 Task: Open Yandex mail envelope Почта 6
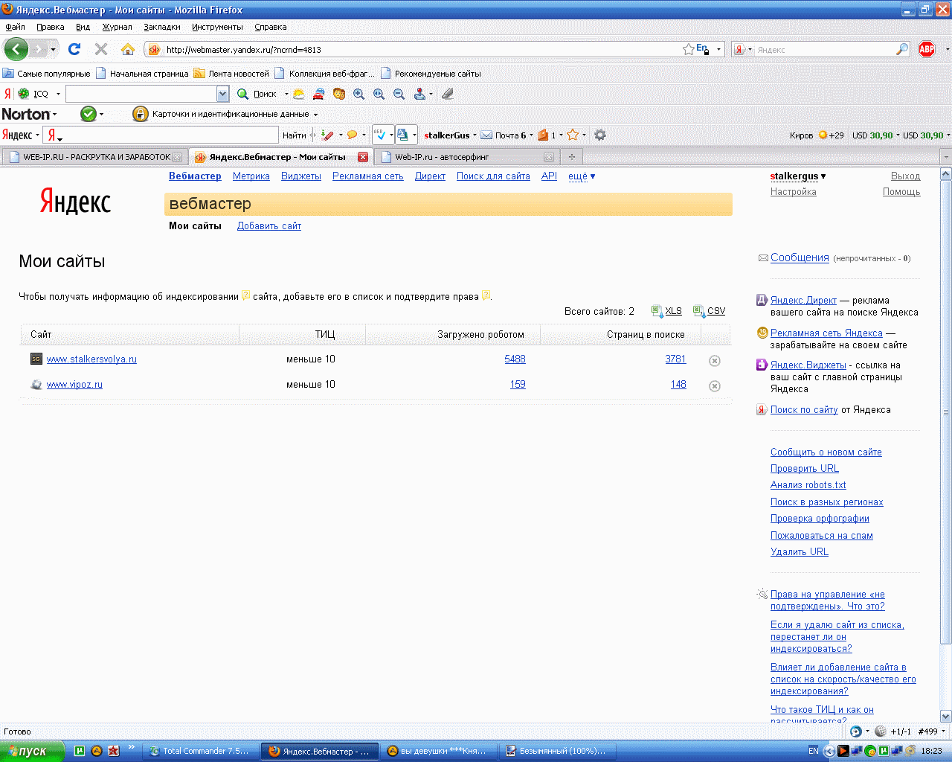coord(504,135)
